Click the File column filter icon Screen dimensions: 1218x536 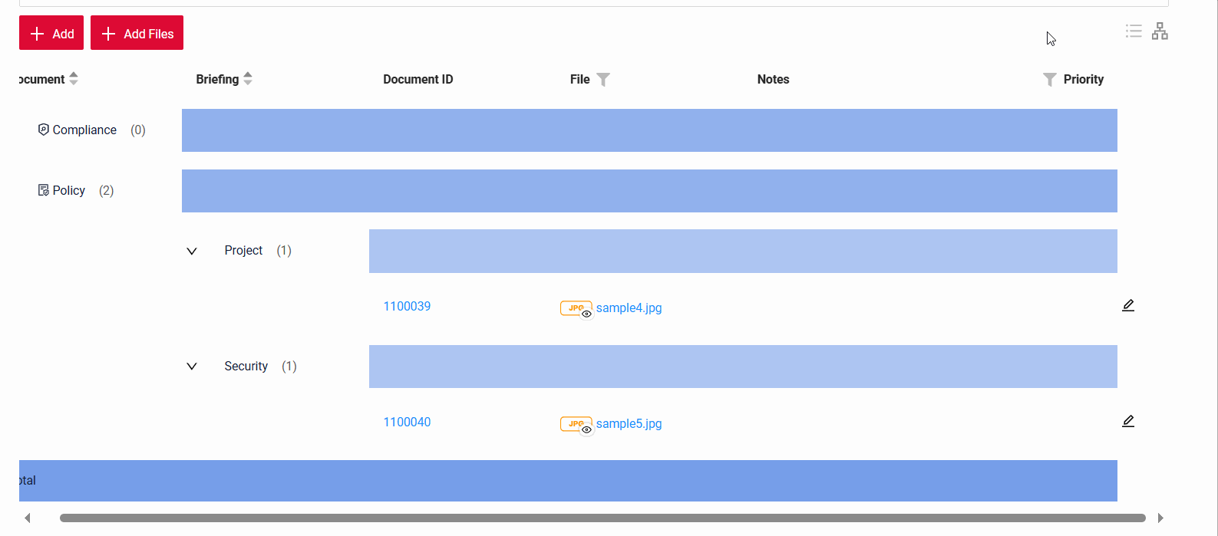point(603,80)
